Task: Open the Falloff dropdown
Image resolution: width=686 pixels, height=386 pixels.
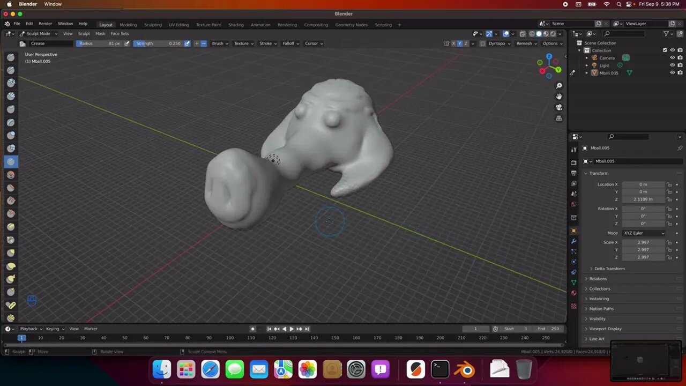Action: click(x=291, y=43)
